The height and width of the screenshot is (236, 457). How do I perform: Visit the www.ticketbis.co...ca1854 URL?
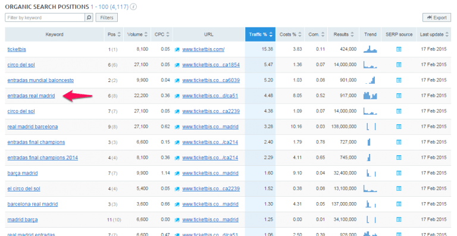click(x=211, y=65)
